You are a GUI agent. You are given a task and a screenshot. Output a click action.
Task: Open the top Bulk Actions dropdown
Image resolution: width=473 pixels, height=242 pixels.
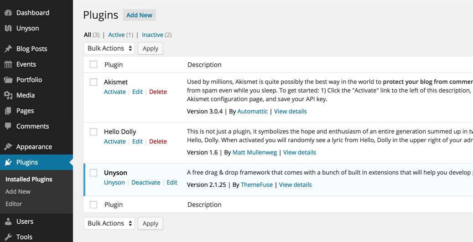coord(109,48)
